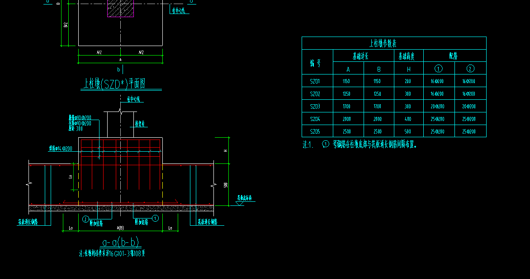Pick rebar ② value 16@200 in row SZD1
This screenshot has height=279, width=530.
coord(468,81)
